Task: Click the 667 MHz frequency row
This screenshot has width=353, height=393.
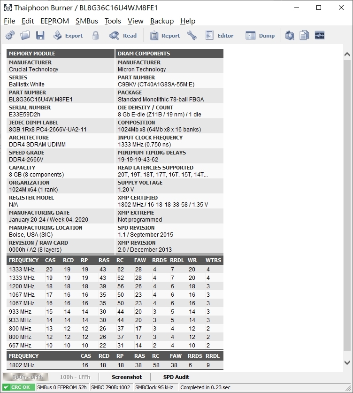Action: tap(115, 346)
